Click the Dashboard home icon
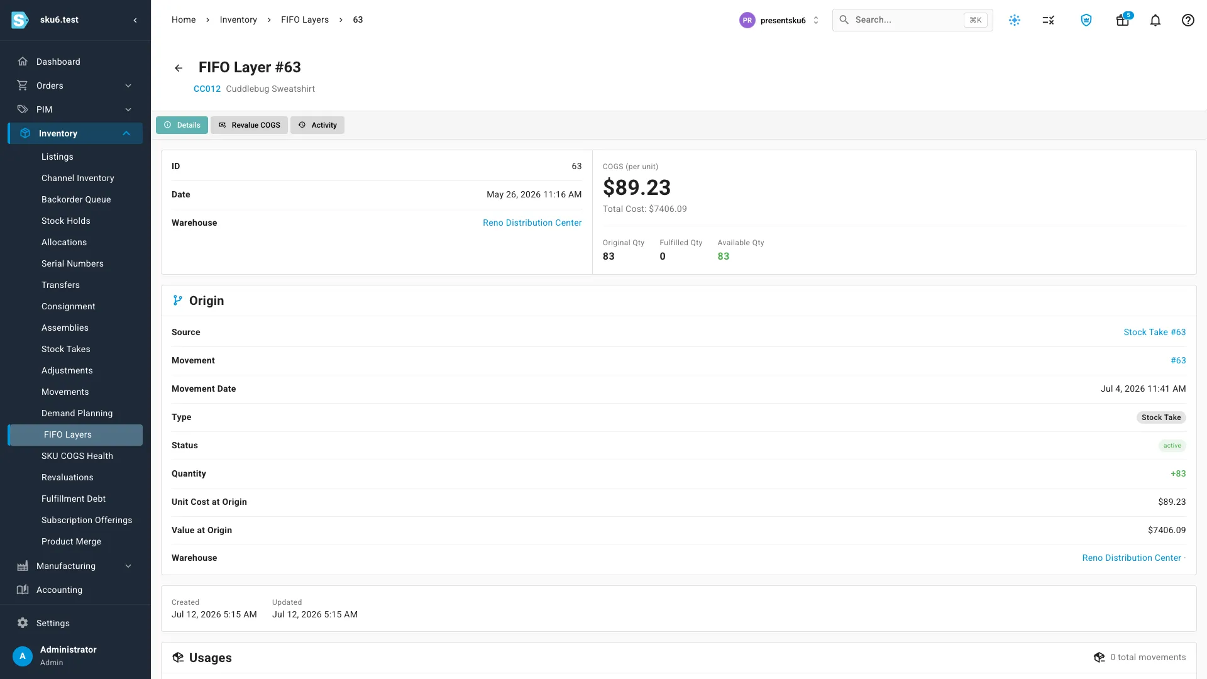 [23, 62]
